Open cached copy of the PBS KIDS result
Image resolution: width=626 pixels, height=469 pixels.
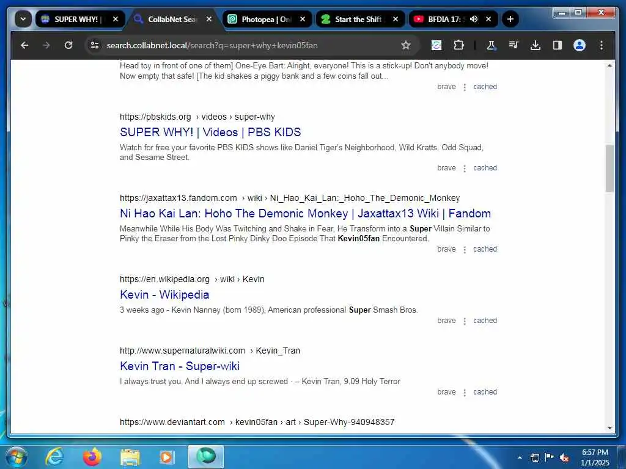tap(485, 168)
